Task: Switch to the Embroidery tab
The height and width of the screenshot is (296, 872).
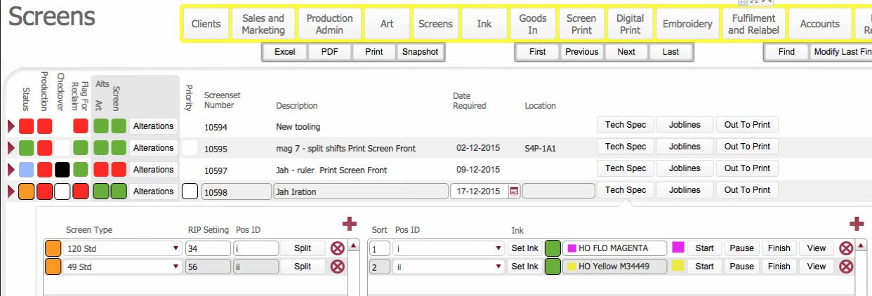Action: pyautogui.click(x=687, y=24)
